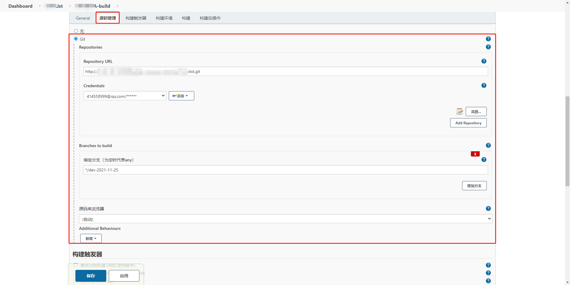570x285 pixels.
Task: Click the scrollbar down arrow
Action: click(x=567, y=282)
